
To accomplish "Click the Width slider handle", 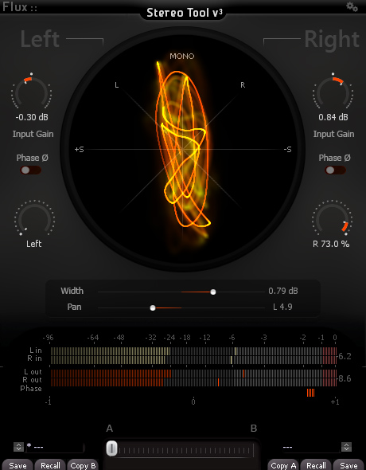I will (x=212, y=292).
